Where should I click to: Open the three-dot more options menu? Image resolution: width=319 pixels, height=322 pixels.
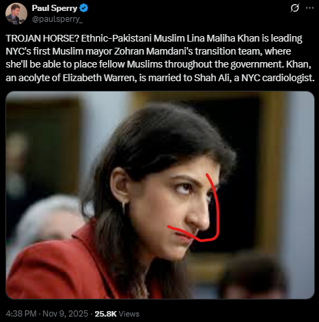click(x=309, y=8)
